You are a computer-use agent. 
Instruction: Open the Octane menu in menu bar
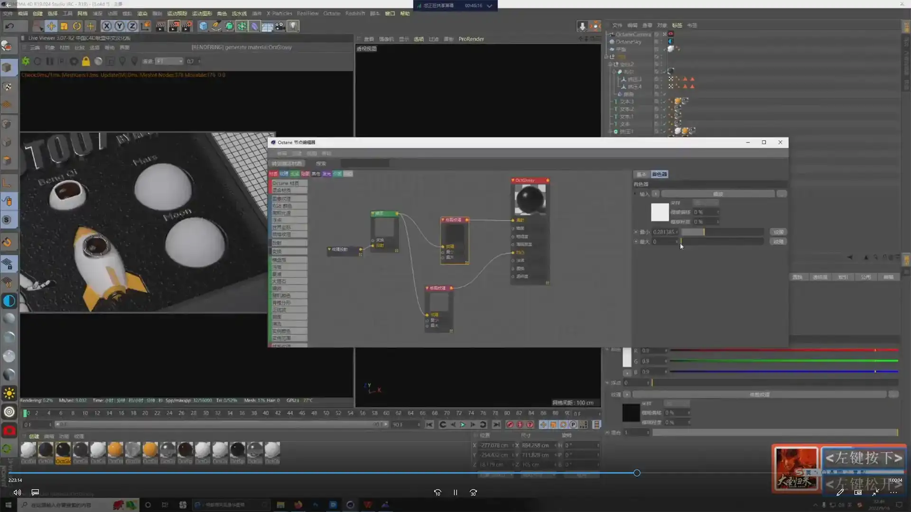pos(332,13)
